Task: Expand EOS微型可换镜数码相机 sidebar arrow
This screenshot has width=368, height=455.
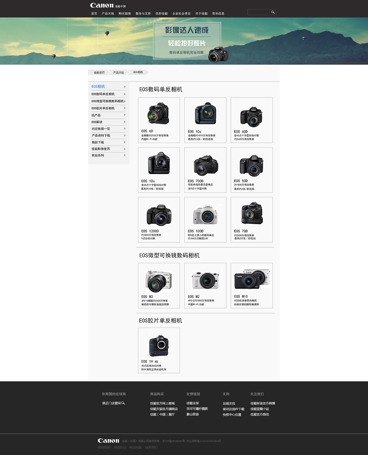Action: (124, 101)
